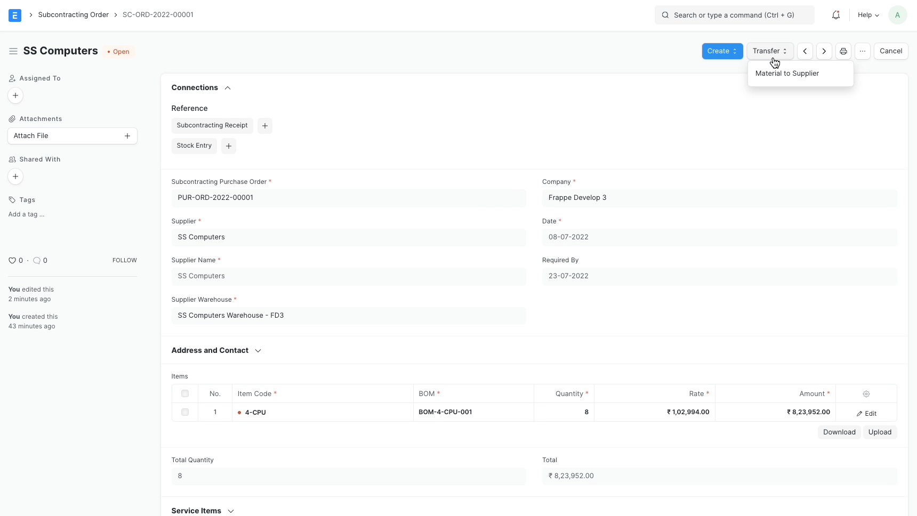Download the items table
The height and width of the screenshot is (516, 917).
[839, 432]
